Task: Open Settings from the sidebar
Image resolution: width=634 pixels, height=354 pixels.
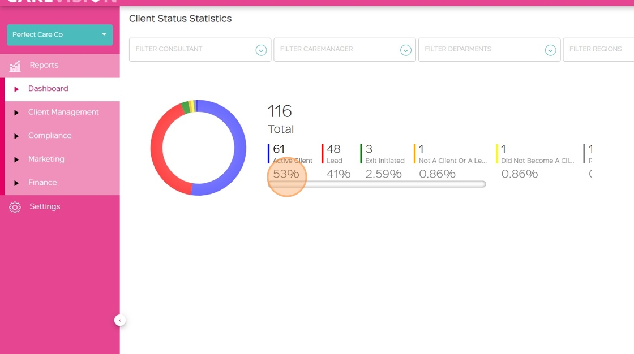Action: coord(45,206)
